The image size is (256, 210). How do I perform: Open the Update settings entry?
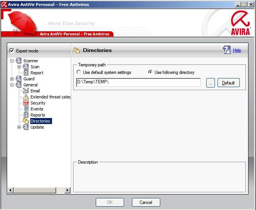(x=37, y=127)
